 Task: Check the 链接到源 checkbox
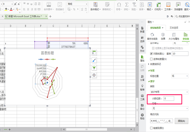tap(151, 128)
